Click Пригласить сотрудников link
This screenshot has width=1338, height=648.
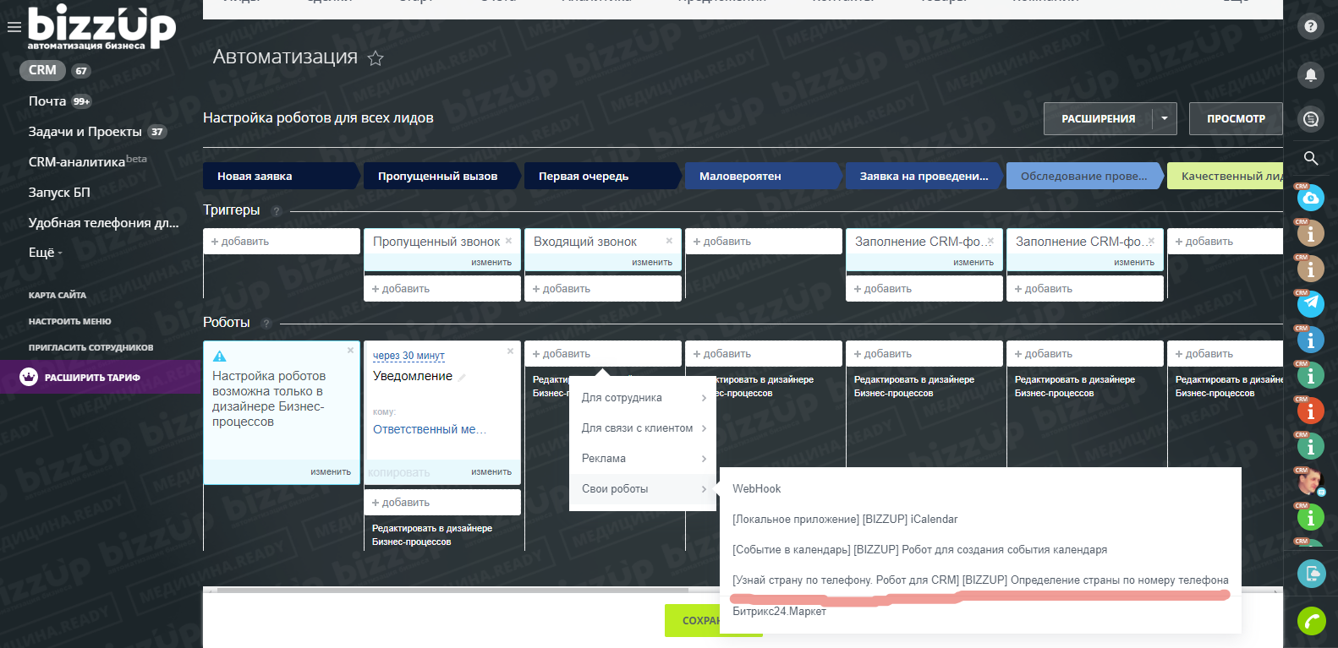click(x=91, y=347)
